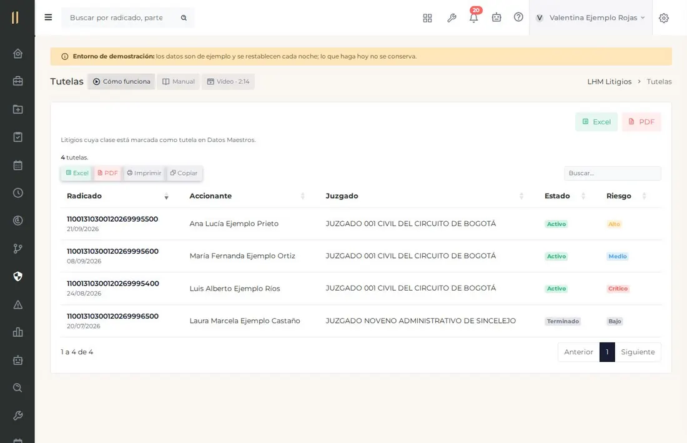The height and width of the screenshot is (443, 687).
Task: Click accionante Ana Lucía Ejemplo Prieto
Action: [234, 224]
